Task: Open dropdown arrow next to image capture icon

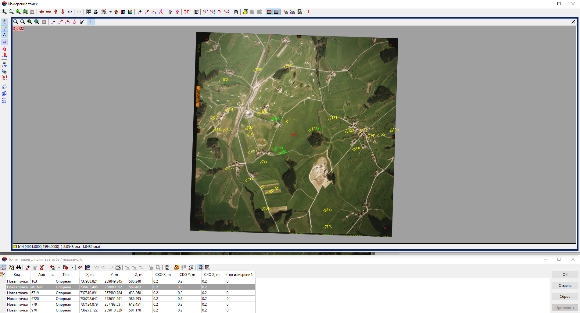Action: coord(110,12)
